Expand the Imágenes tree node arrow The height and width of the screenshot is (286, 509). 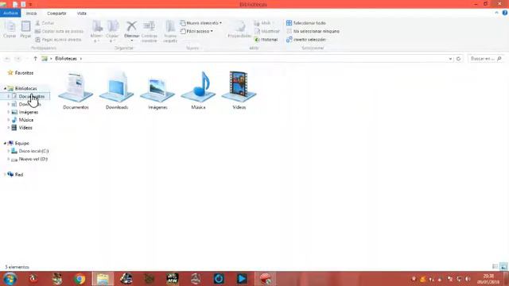(9, 112)
